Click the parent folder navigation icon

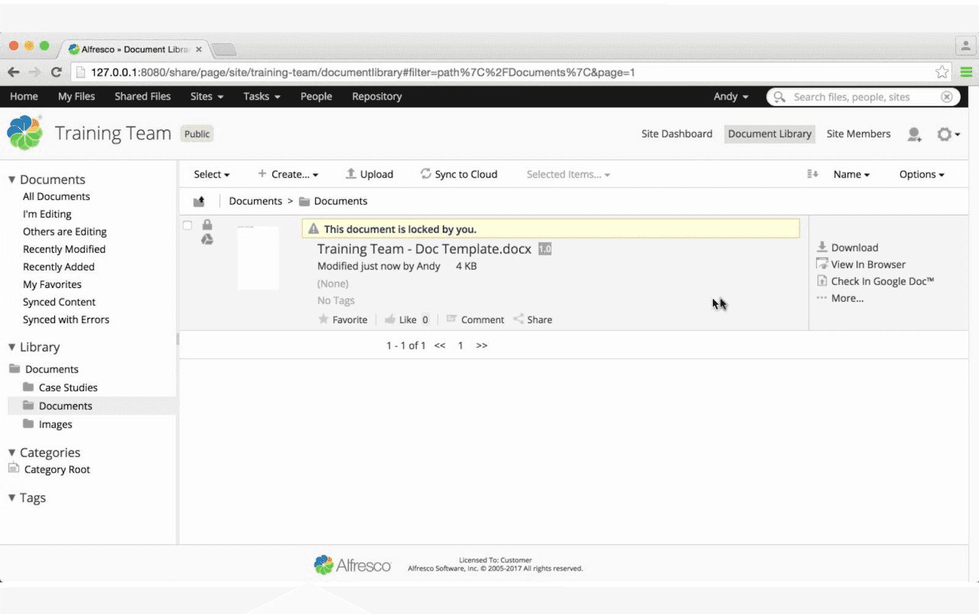tap(199, 201)
